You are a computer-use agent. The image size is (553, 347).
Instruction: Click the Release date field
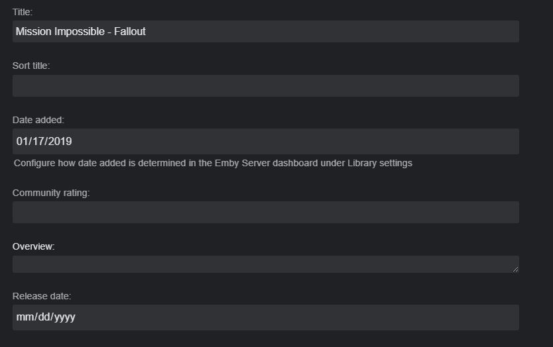pos(265,317)
